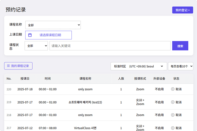Click the 课程名称 table column header
The image size is (197, 131).
click(x=85, y=79)
